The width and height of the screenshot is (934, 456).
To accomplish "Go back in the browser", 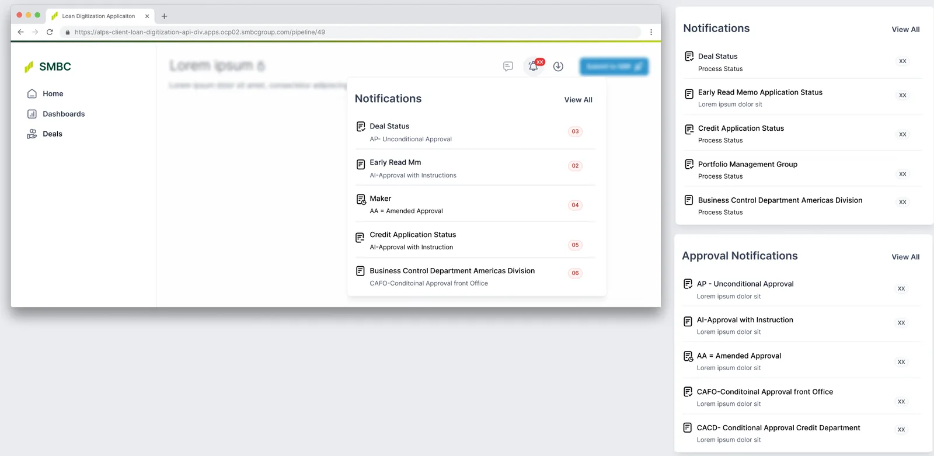I will pos(20,32).
